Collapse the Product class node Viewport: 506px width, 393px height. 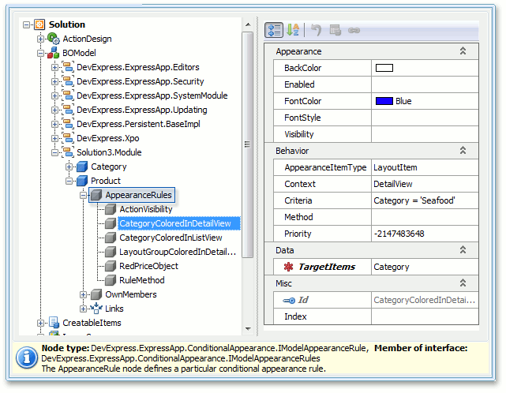pos(69,181)
